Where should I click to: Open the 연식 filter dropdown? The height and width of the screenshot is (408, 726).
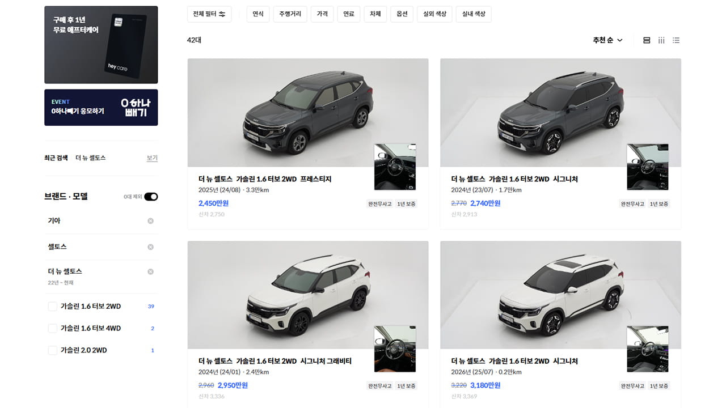point(258,14)
